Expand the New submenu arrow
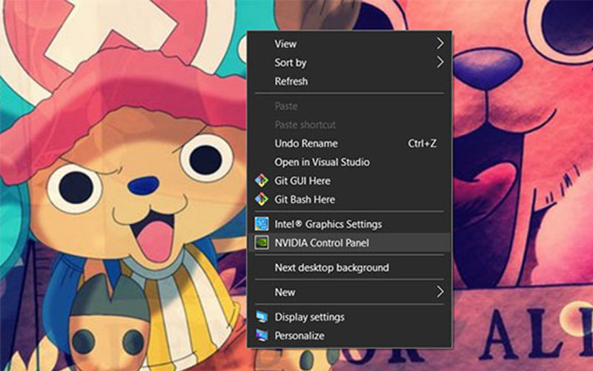The width and height of the screenshot is (593, 371). 440,292
